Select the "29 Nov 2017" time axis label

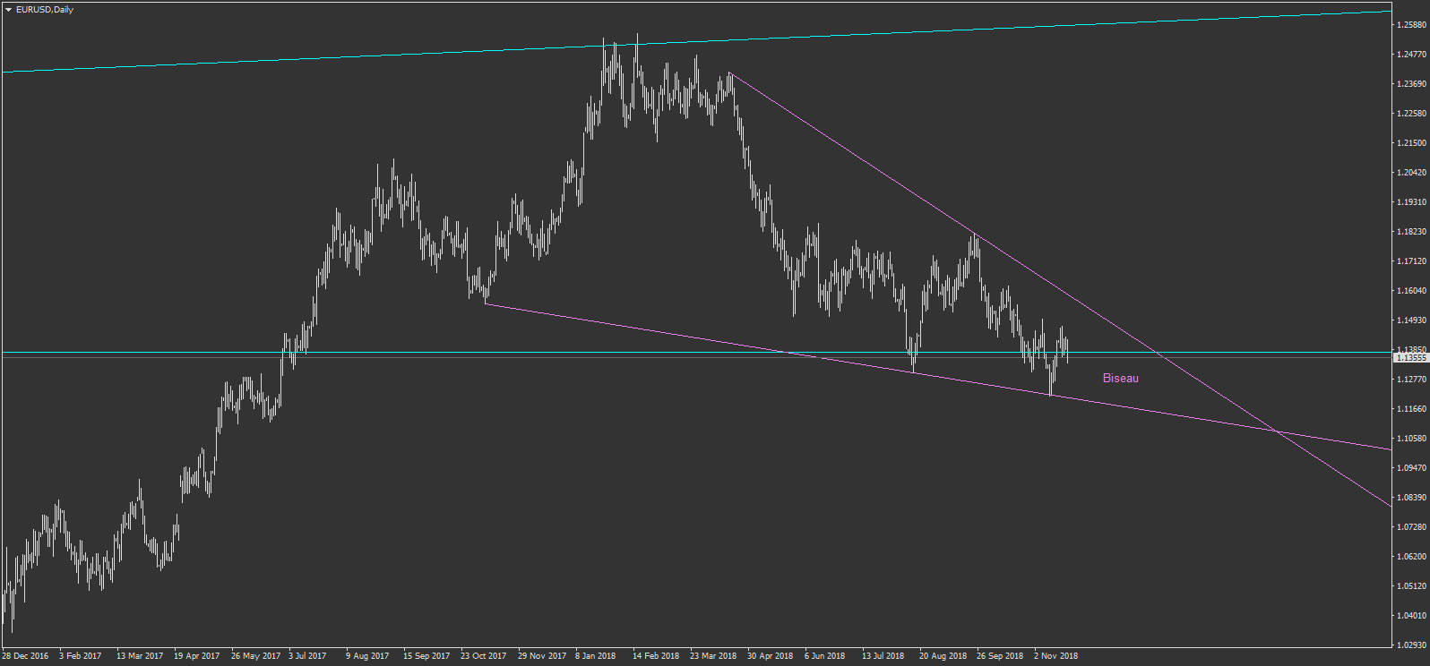pos(542,656)
